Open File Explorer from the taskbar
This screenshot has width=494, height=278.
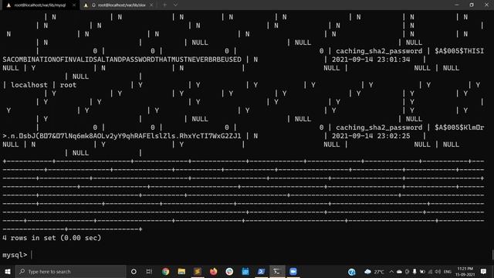pyautogui.click(x=181, y=271)
